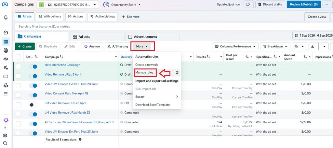
Task: Click the Search magnifier in sidebar
Action: (x=5, y=143)
